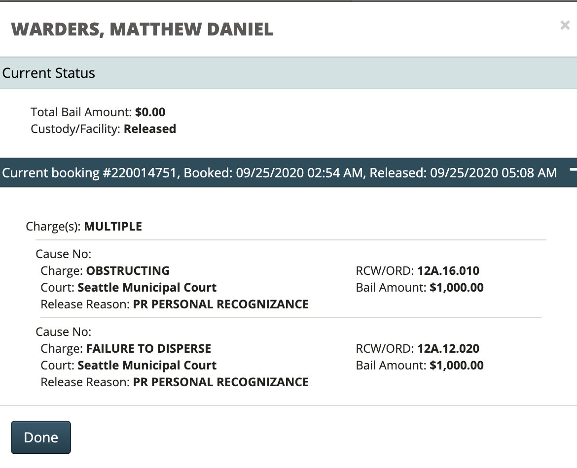Select the WARDERS, MATTHEW DANIEL name heading
The image size is (577, 468).
pos(142,30)
